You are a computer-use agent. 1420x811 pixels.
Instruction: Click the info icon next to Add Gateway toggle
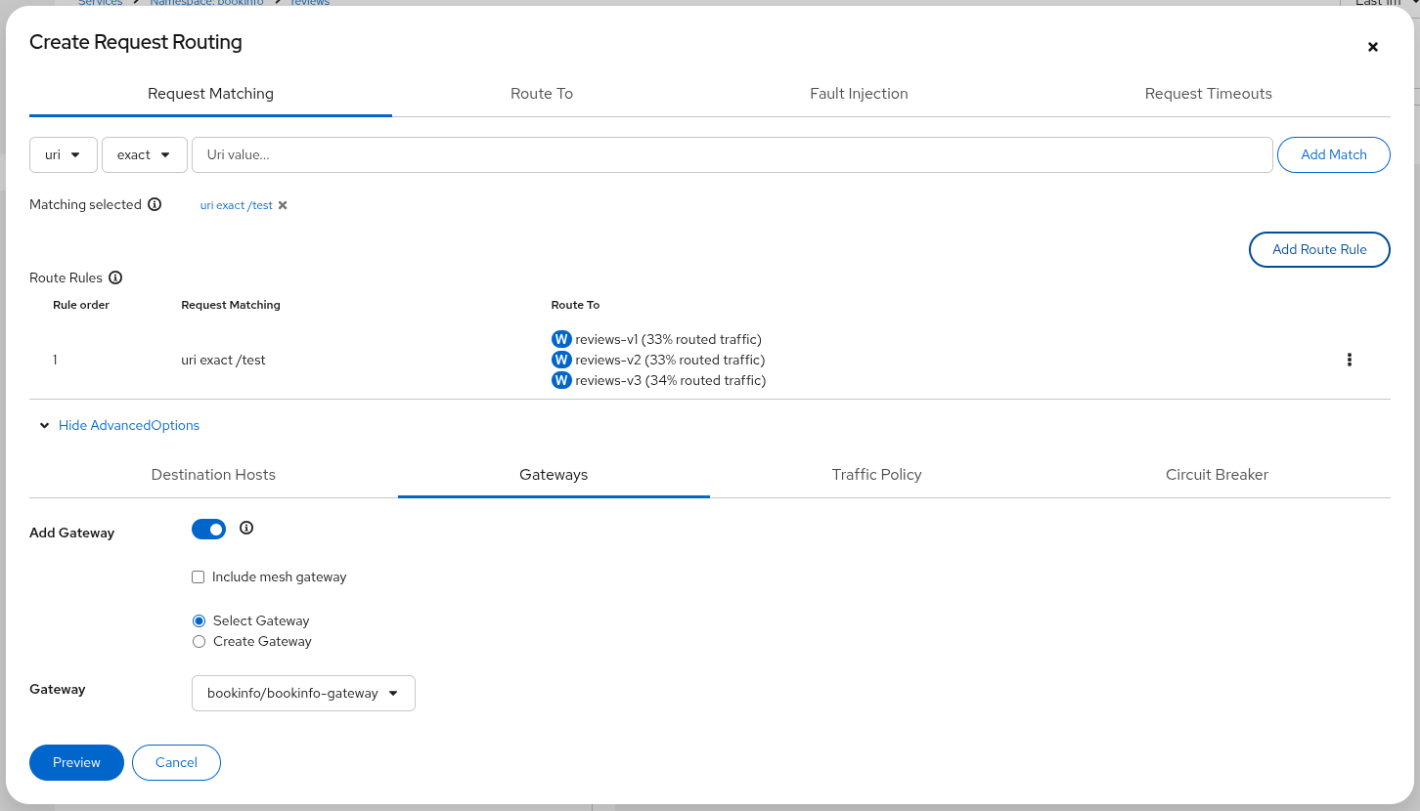coord(246,529)
